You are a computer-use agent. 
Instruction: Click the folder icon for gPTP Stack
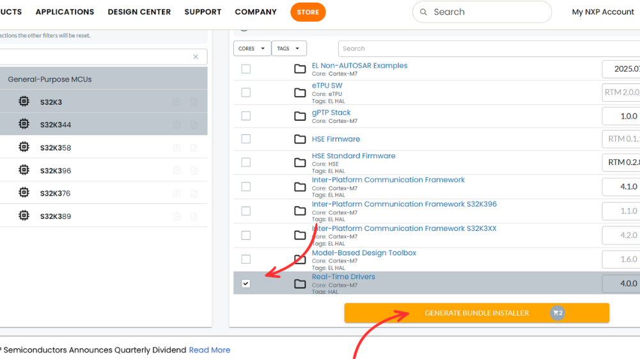300,116
